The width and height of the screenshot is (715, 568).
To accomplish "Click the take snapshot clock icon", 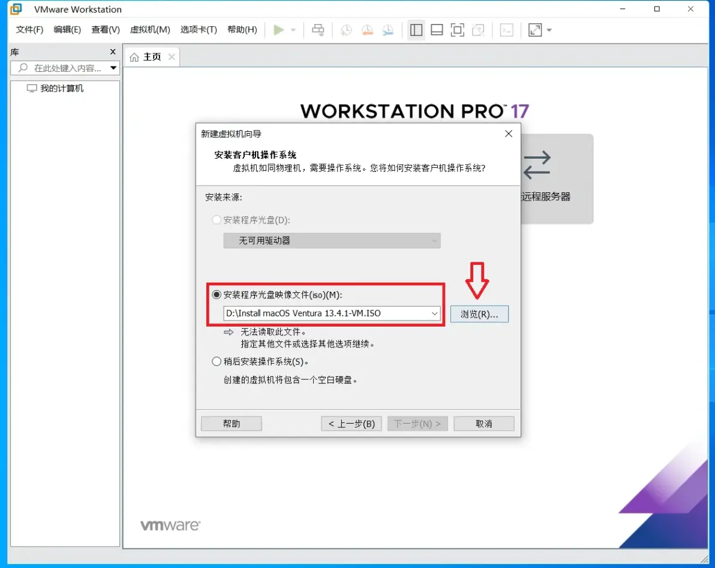I will (x=346, y=30).
